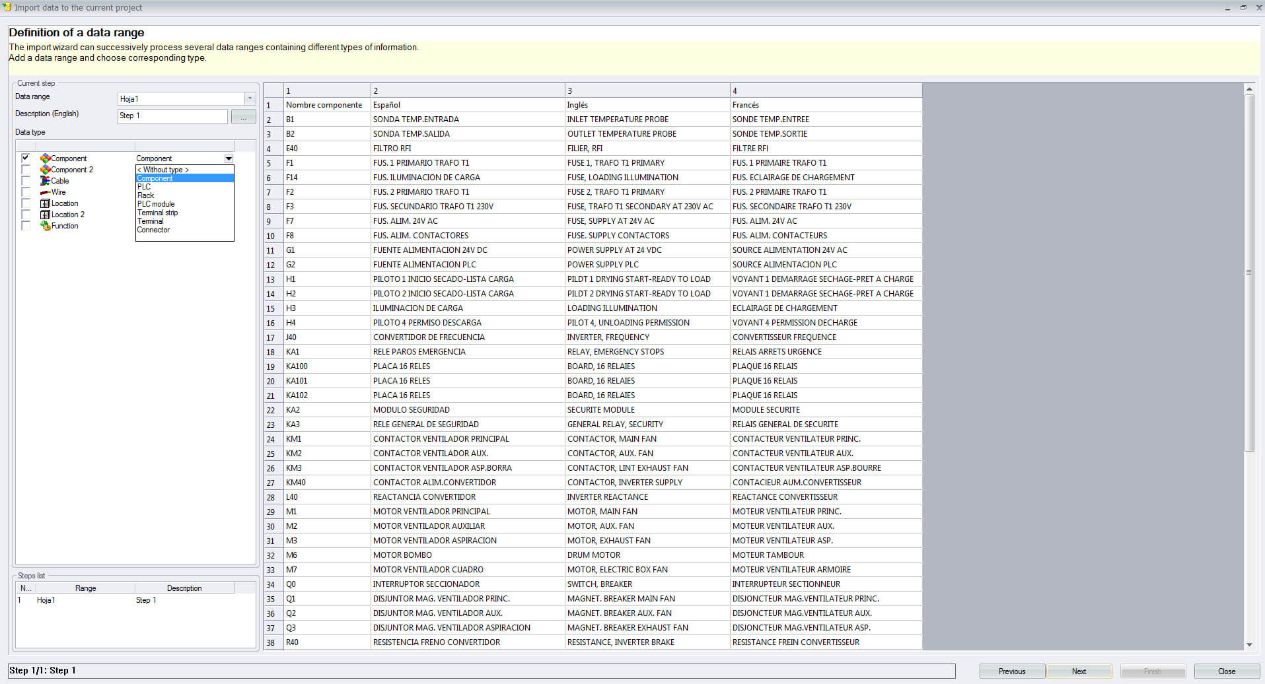Click the Component 2 data type icon

point(45,170)
